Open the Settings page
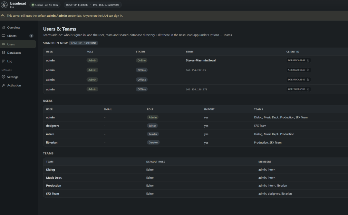The width and height of the screenshot is (348, 215). pos(18,77)
